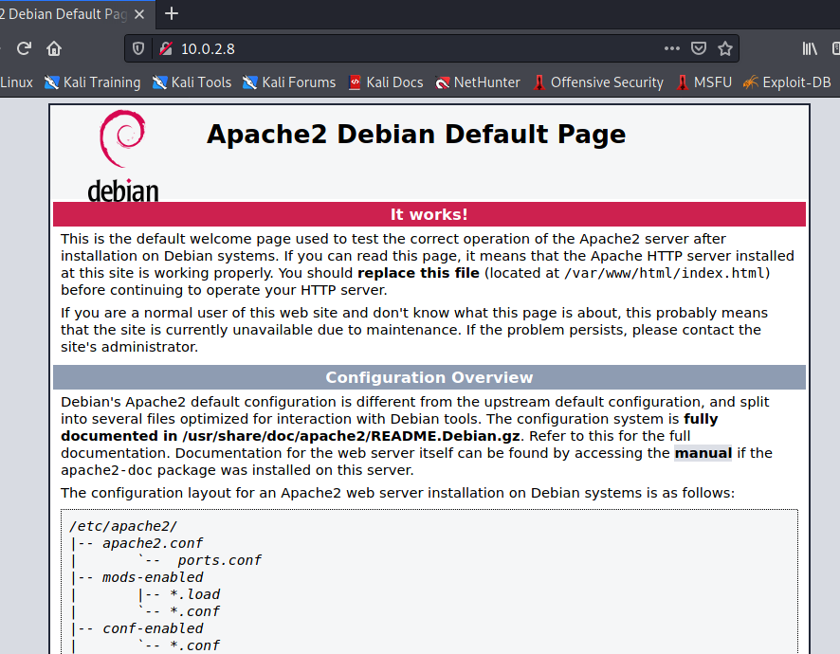The image size is (840, 654).
Task: Click the /usr/share/doc/apache2/README.Debian.gz text
Action: (x=351, y=436)
